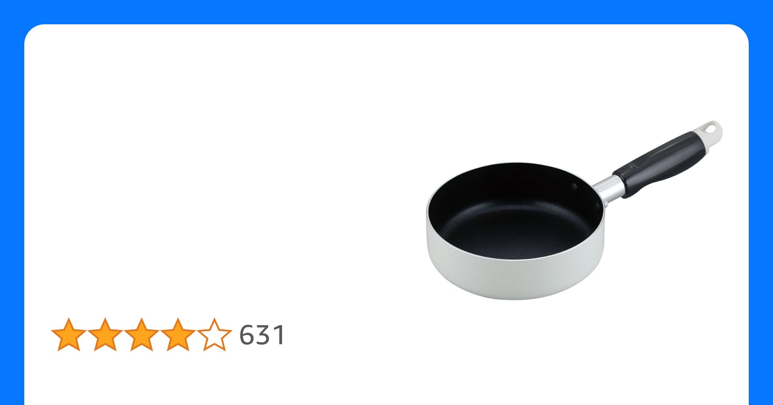The image size is (773, 405).
Task: Click the first filled orange star
Action: [69, 335]
